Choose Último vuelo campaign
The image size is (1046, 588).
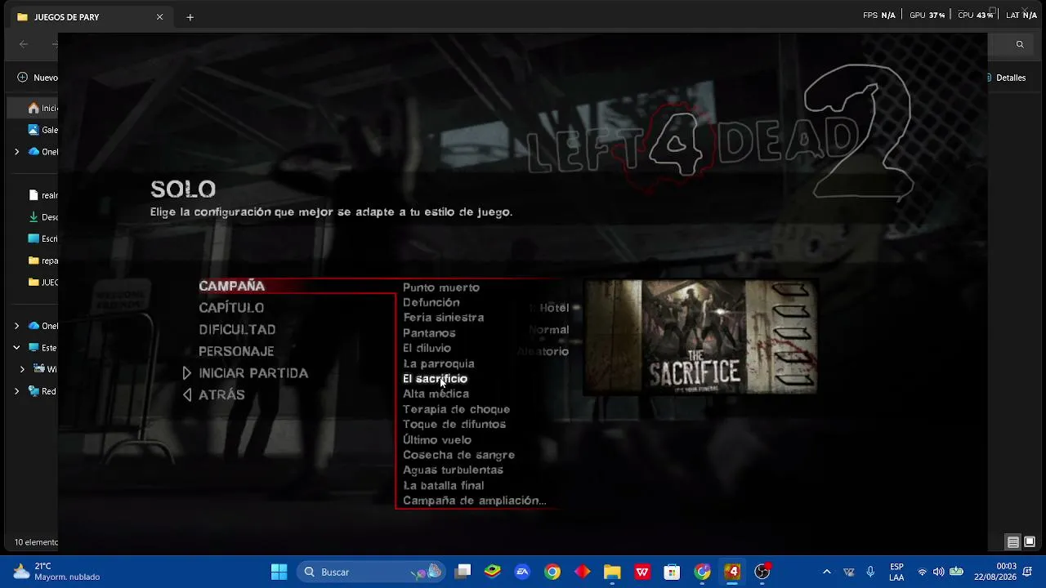(437, 440)
